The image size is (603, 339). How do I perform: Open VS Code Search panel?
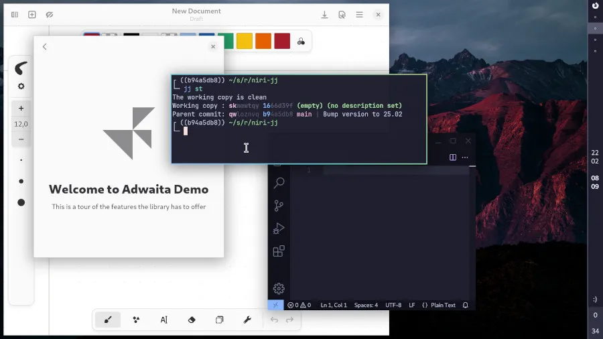(279, 183)
